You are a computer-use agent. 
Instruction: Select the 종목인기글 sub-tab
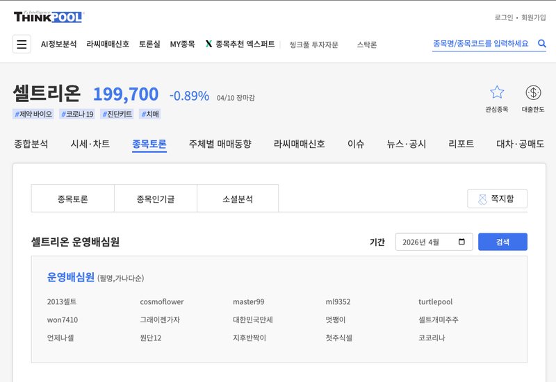pyautogui.click(x=156, y=199)
